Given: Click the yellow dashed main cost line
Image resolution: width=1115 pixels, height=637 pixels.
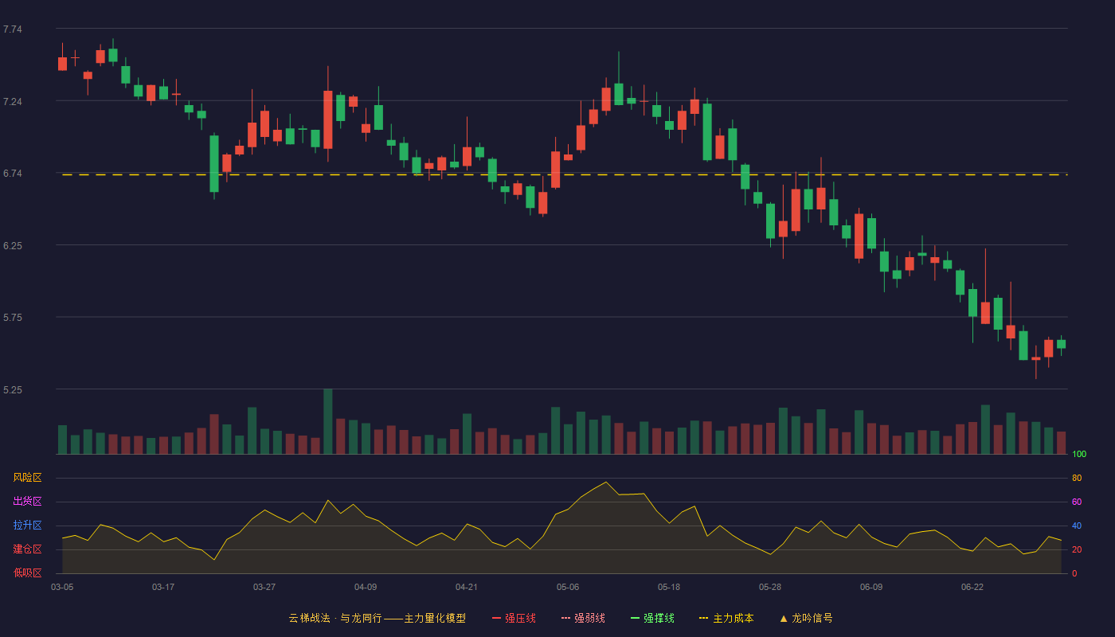Looking at the screenshot, I should tap(564, 174).
